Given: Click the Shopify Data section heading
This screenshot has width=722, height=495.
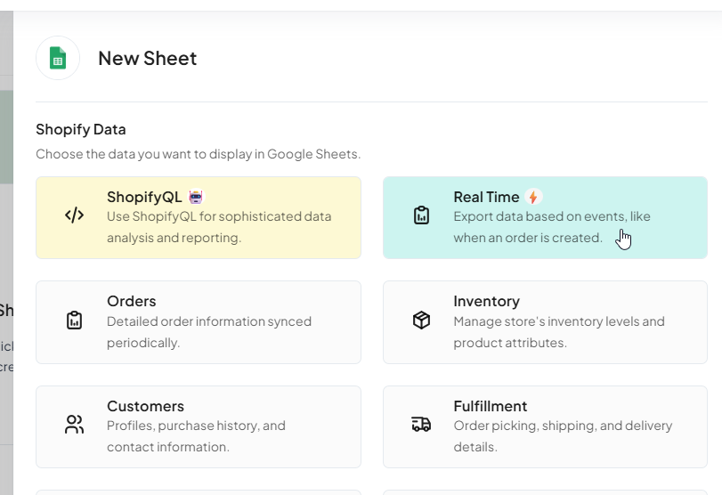Looking at the screenshot, I should pyautogui.click(x=81, y=129).
